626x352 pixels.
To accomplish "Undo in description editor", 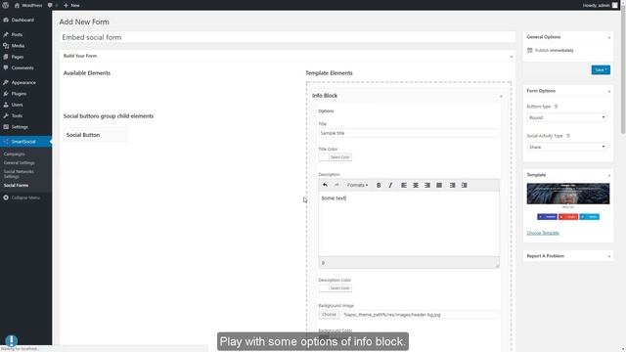I will click(325, 185).
